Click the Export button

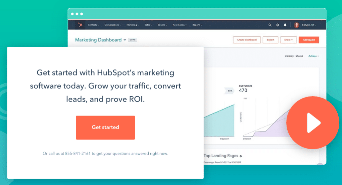tap(271, 40)
